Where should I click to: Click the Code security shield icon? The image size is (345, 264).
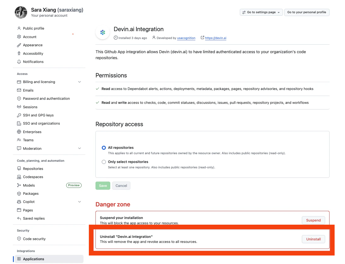click(x=18, y=239)
